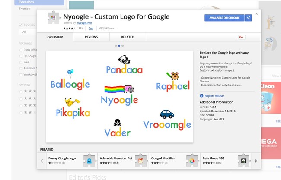Select the first screenshot carousel dot

pos(116,46)
